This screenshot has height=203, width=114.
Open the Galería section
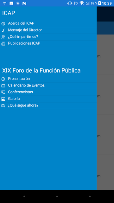click(x=48, y=99)
